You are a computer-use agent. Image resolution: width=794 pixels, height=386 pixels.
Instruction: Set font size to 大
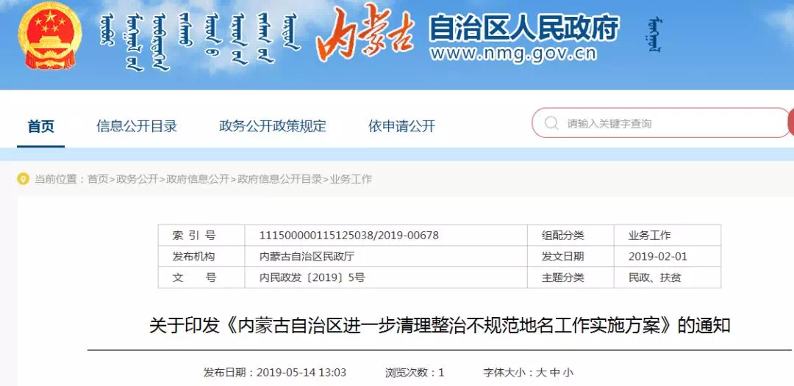click(x=541, y=373)
